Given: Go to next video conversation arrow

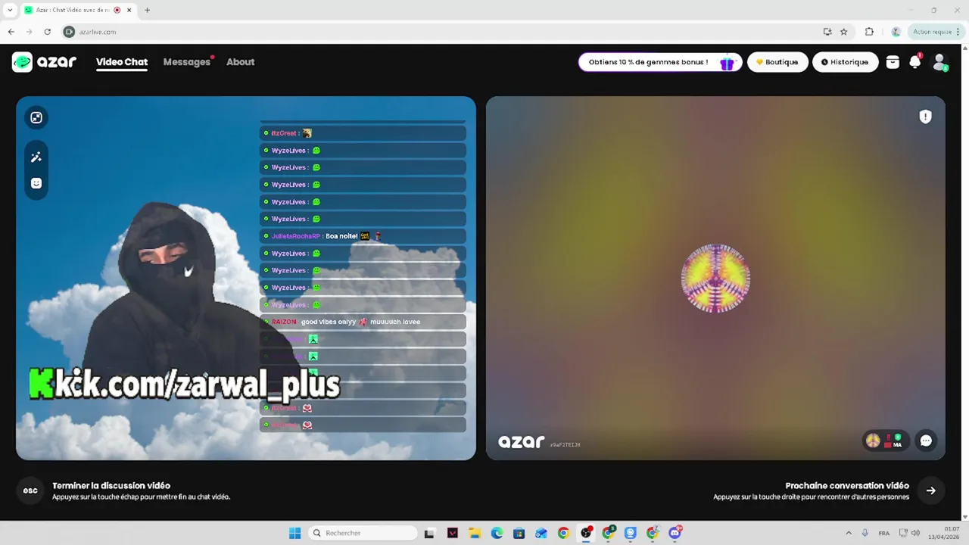Looking at the screenshot, I should coord(930,490).
